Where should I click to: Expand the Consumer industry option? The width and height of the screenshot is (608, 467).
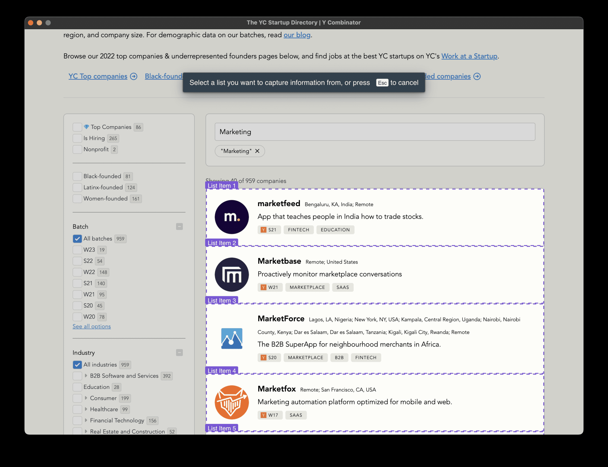point(86,398)
